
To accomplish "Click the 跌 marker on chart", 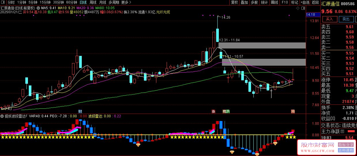I will coord(228,112).
